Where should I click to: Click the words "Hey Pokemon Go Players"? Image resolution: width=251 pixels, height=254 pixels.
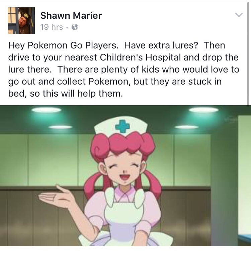(x=63, y=45)
